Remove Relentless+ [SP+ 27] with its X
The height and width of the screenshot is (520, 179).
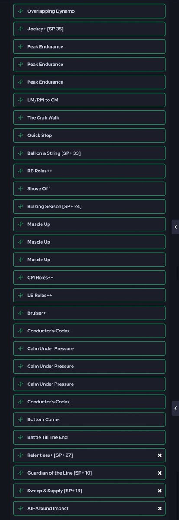point(159,455)
